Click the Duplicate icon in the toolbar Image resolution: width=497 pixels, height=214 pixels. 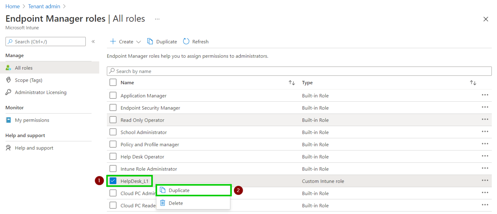pos(150,41)
